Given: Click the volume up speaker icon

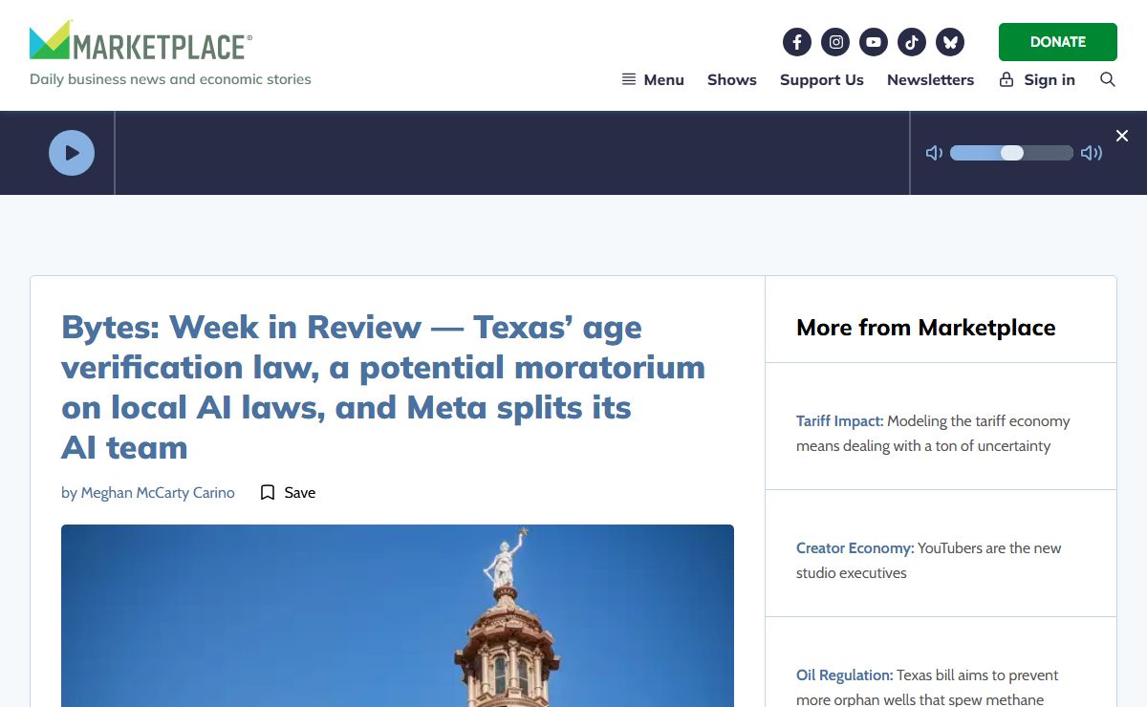Looking at the screenshot, I should pos(1092,153).
